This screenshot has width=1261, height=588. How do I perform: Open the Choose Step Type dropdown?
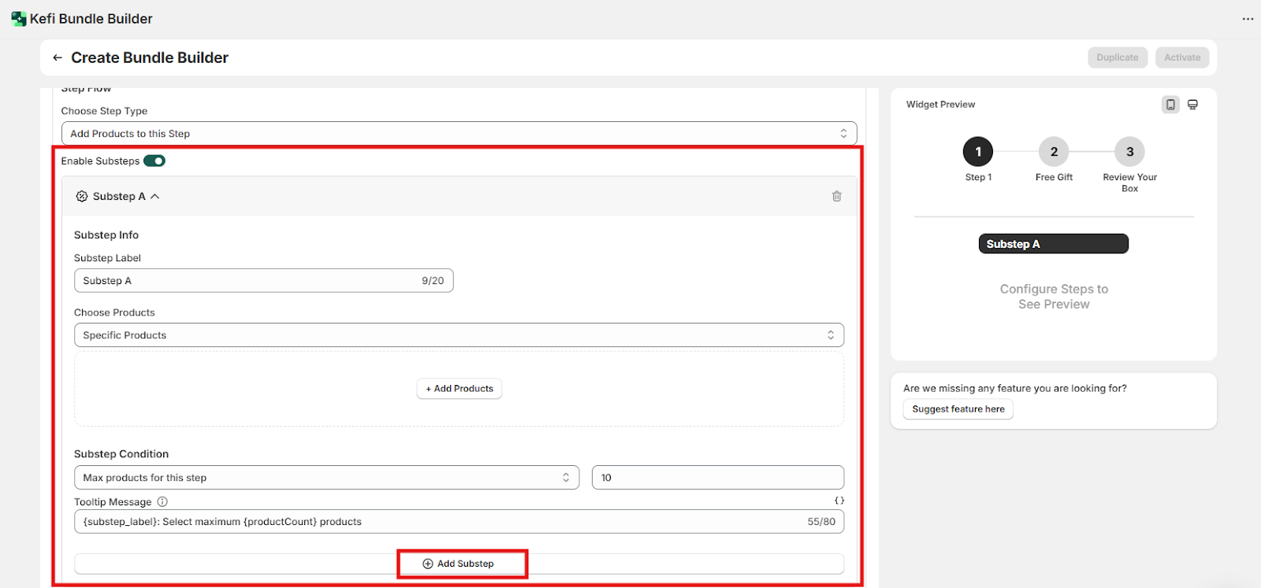click(x=459, y=134)
